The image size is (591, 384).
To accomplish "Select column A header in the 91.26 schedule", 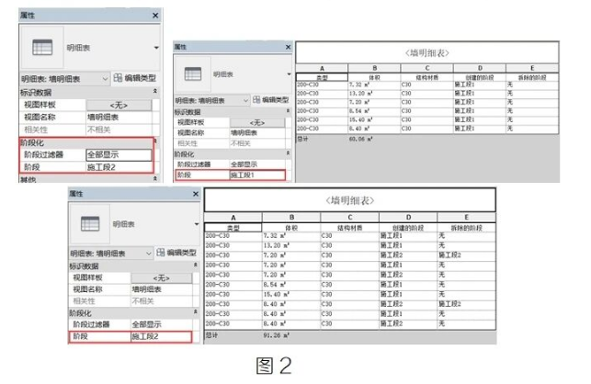I will [x=233, y=218].
